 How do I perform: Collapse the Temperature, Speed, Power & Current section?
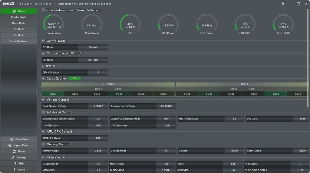(43, 10)
